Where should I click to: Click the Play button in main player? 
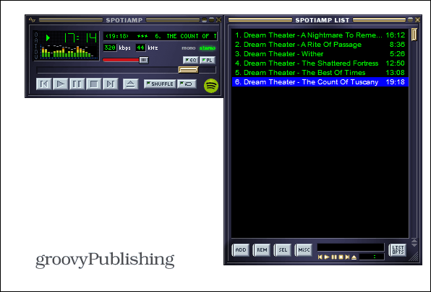61,84
